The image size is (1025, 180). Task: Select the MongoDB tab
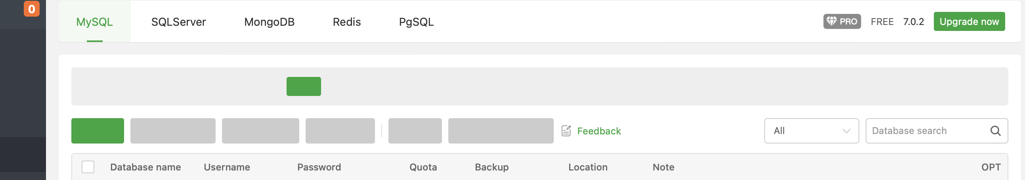tap(269, 22)
